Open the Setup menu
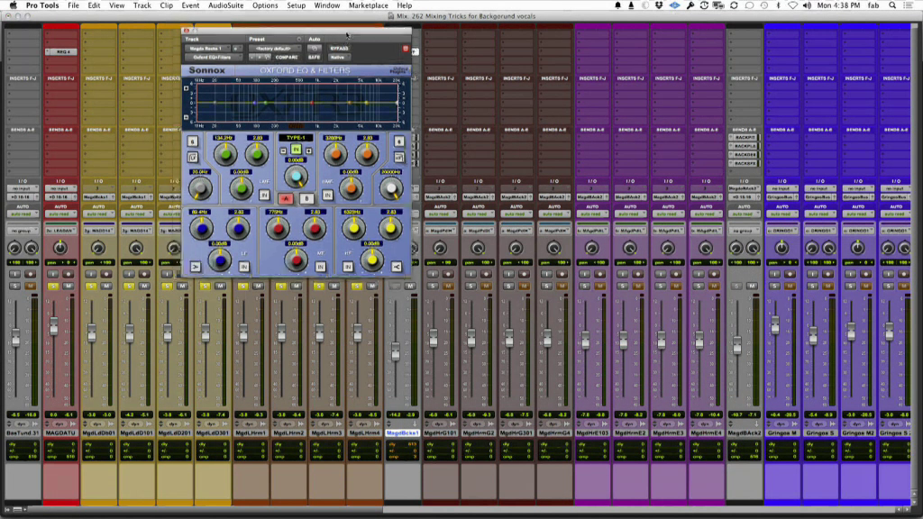This screenshot has width=923, height=519. [x=296, y=5]
